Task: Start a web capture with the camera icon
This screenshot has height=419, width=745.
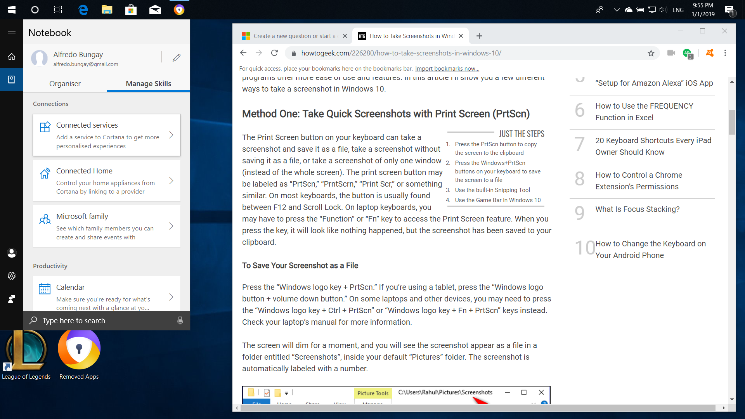Action: 671,53
